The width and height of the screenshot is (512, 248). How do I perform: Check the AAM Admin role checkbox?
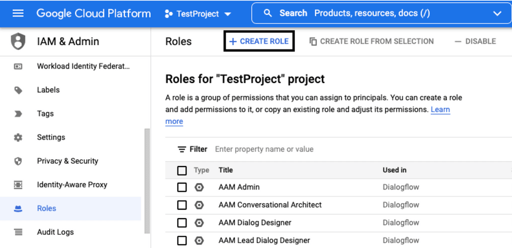pyautogui.click(x=182, y=187)
